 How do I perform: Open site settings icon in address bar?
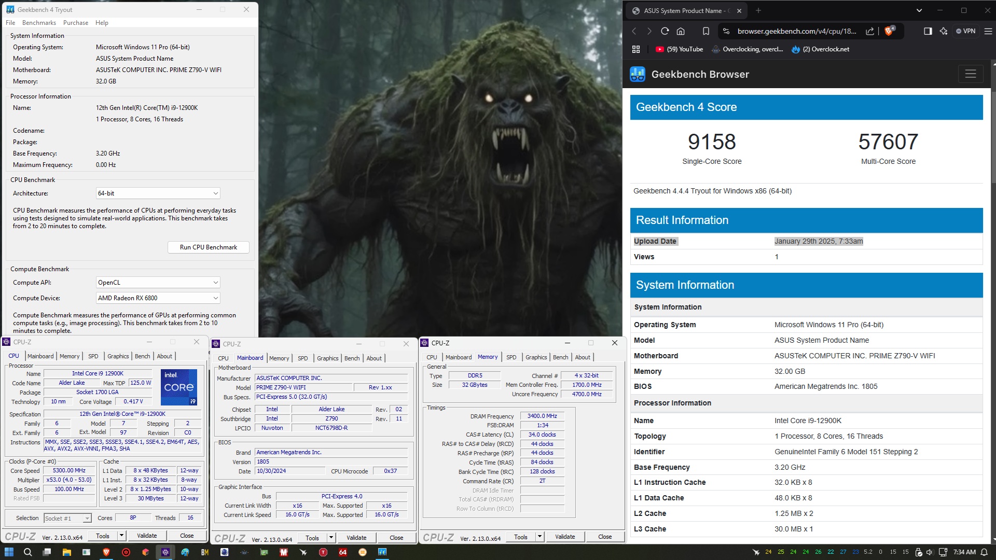726,31
